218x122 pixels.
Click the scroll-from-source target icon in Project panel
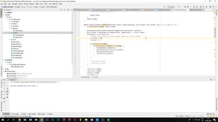click(x=61, y=10)
